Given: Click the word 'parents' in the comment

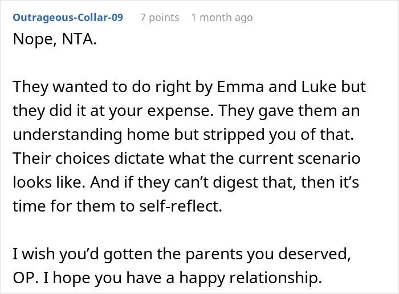Looking at the screenshot, I should pyautogui.click(x=214, y=254).
